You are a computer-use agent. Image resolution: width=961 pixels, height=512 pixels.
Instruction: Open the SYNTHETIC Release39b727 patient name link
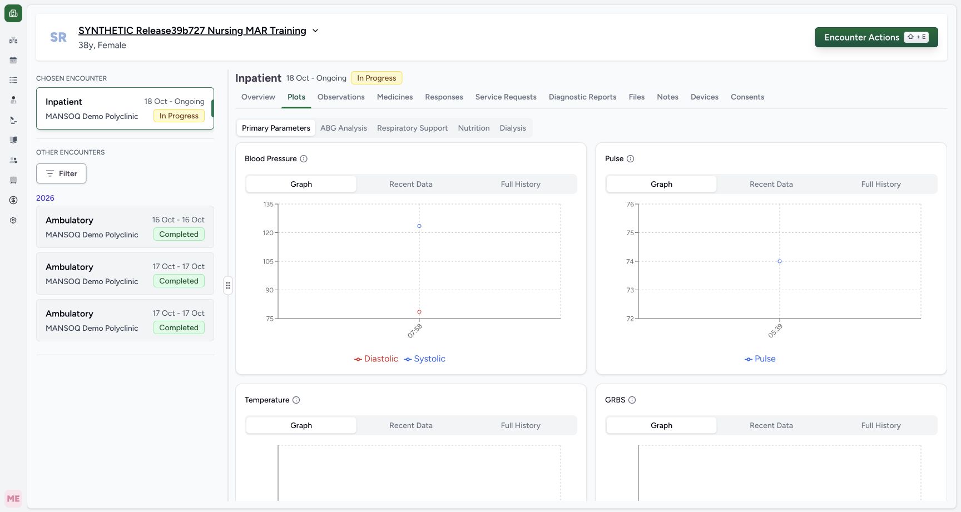[192, 31]
